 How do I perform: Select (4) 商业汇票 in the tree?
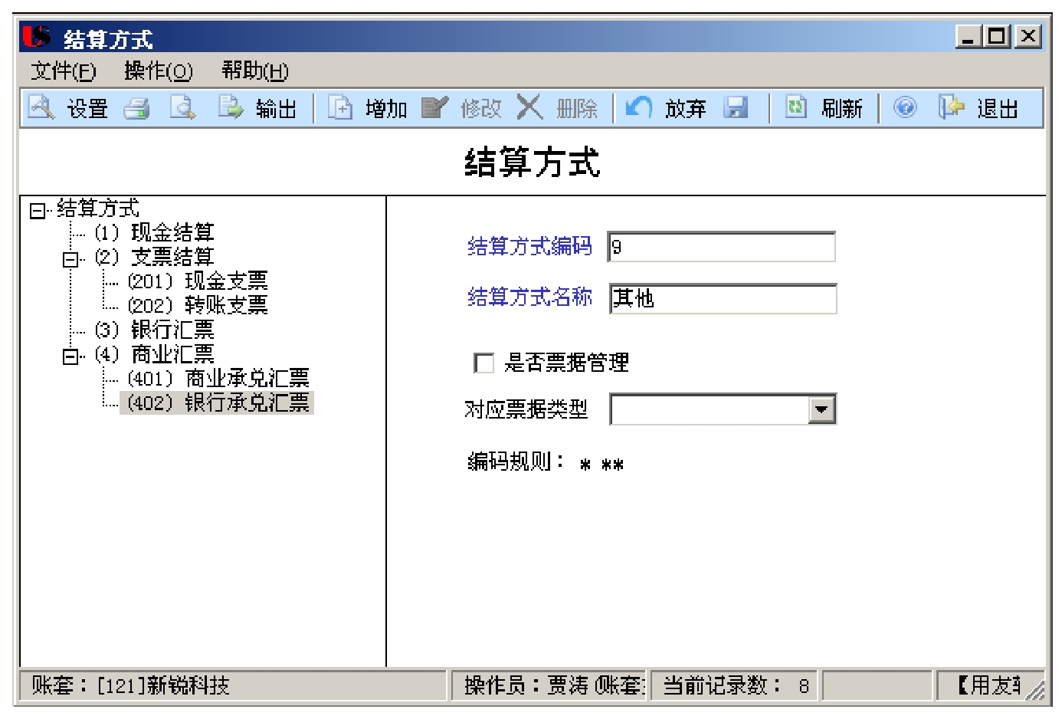click(154, 354)
